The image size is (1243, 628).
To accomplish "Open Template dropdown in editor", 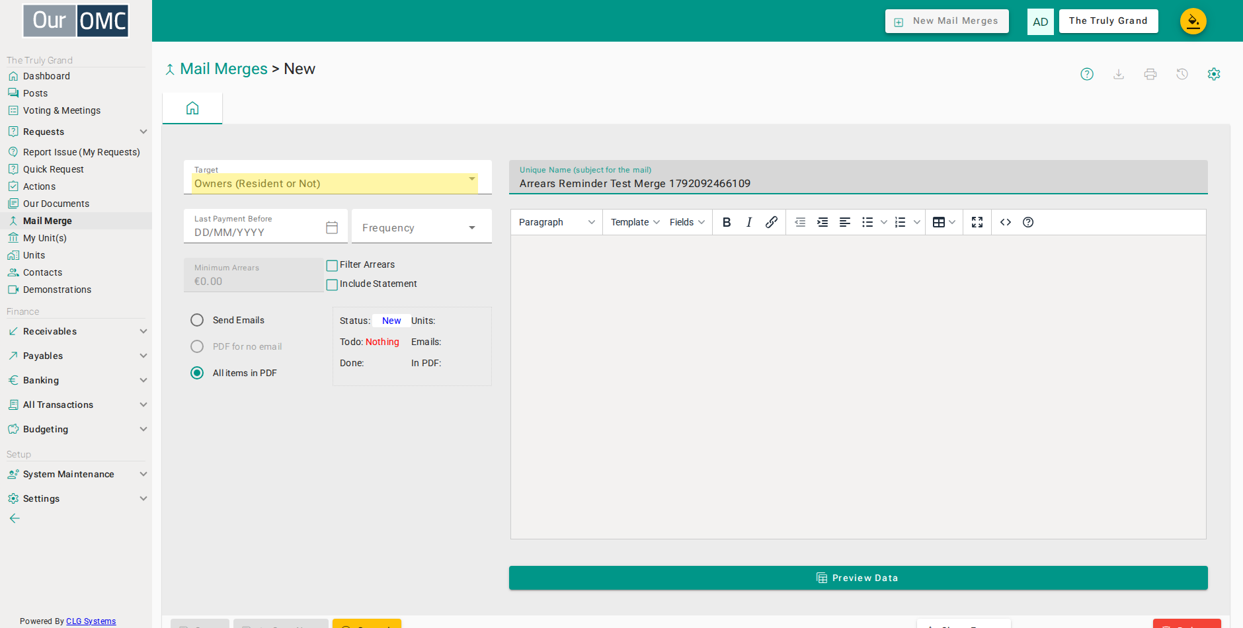I will tap(635, 222).
